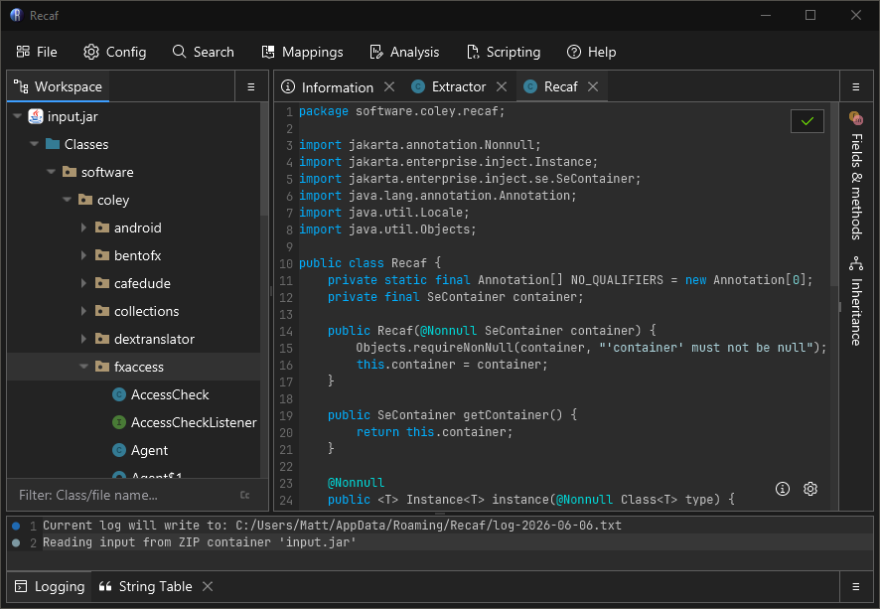This screenshot has height=609, width=880.
Task: Select the Classes folder row
Action: tap(133, 144)
